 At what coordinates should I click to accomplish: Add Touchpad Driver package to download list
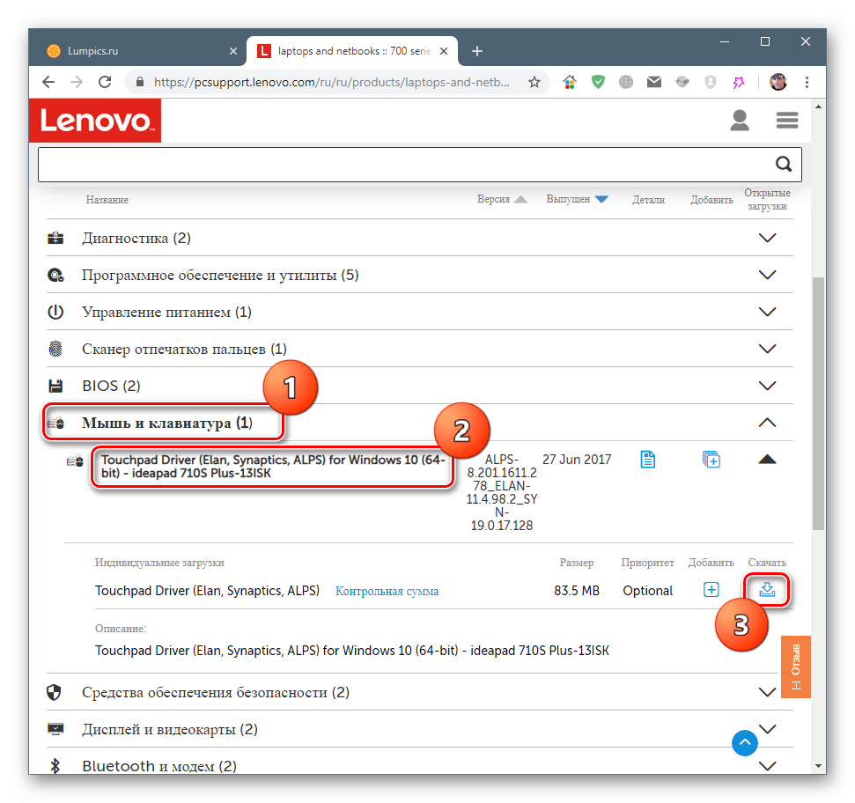coord(711,459)
